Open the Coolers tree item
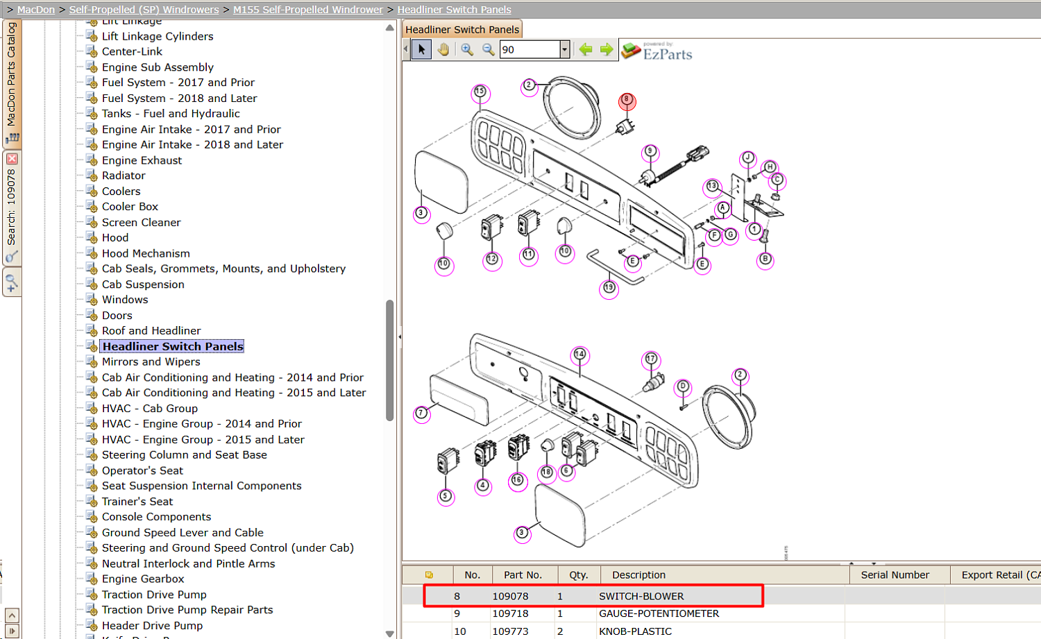The image size is (1041, 639). pos(121,191)
